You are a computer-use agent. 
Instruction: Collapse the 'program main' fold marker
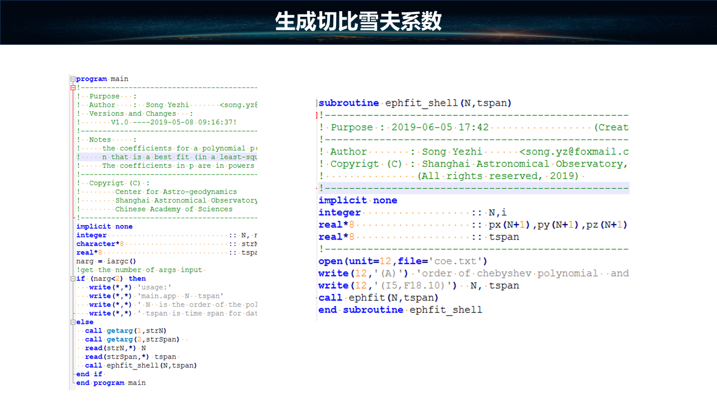coord(72,79)
